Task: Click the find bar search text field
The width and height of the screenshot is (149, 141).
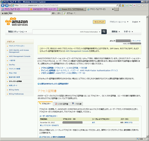Action: [30, 13]
